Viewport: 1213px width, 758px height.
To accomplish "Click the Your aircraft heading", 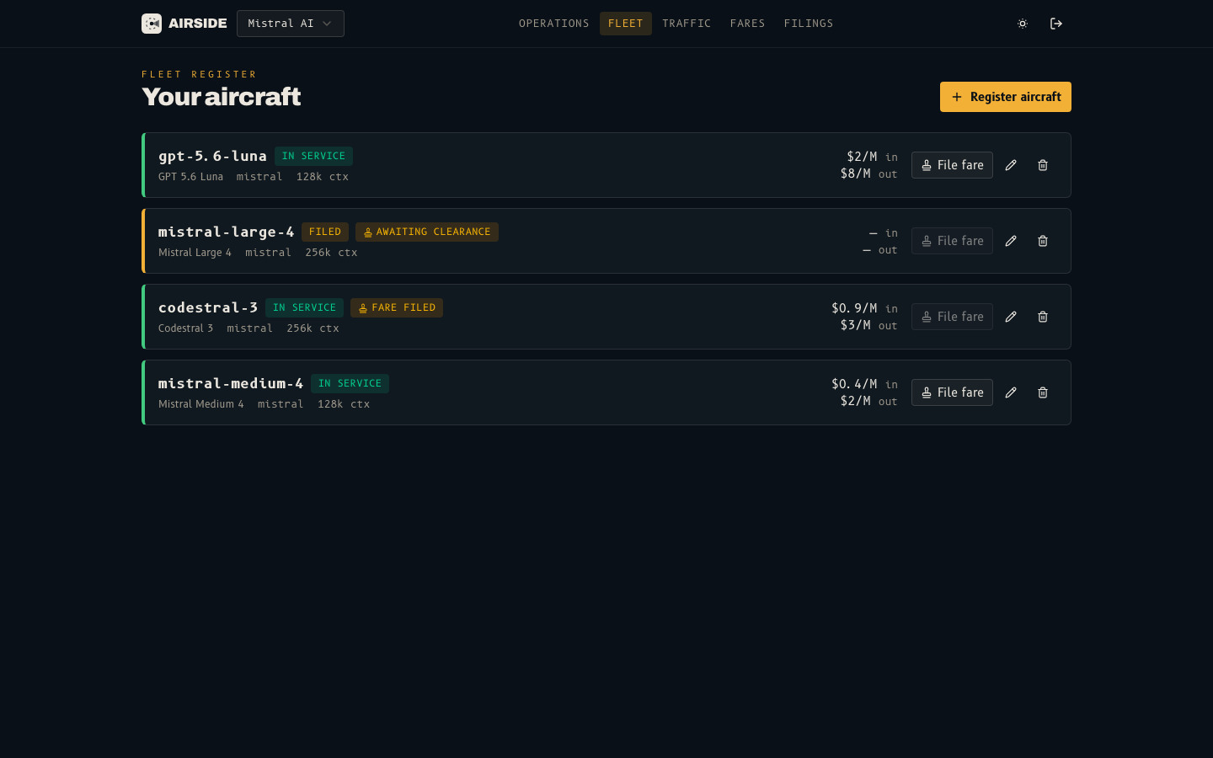I will [x=222, y=97].
